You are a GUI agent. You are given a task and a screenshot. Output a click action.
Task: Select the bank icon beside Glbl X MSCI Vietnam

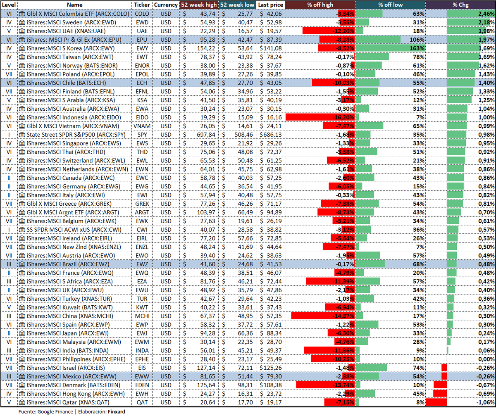22,126
